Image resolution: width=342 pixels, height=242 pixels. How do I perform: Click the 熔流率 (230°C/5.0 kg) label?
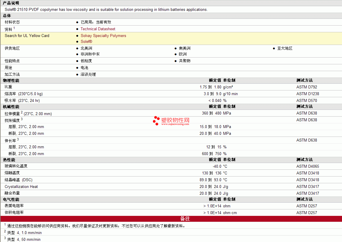23,94
